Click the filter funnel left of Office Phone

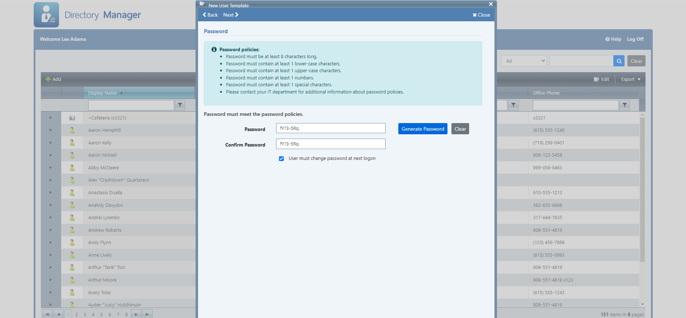tap(513, 105)
